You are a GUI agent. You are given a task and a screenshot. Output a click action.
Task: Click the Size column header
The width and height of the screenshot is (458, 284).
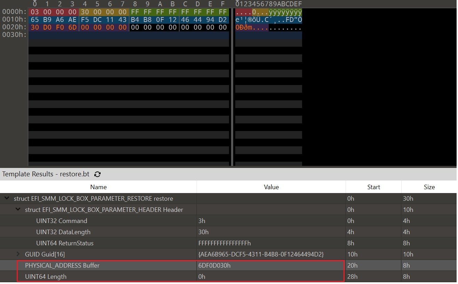coord(429,187)
